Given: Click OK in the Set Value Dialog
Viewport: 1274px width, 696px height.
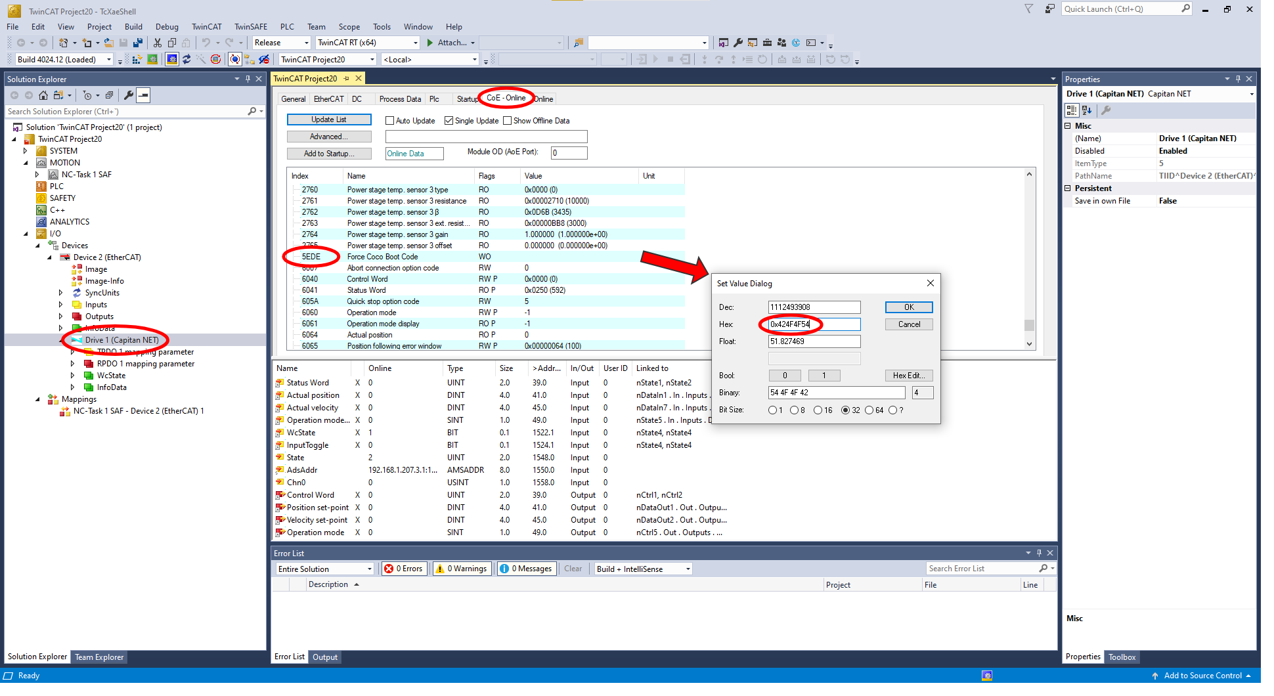Looking at the screenshot, I should (x=908, y=307).
